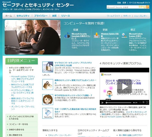Click the small play button in video control bar
Screen dimensions: 152x137
102,103
